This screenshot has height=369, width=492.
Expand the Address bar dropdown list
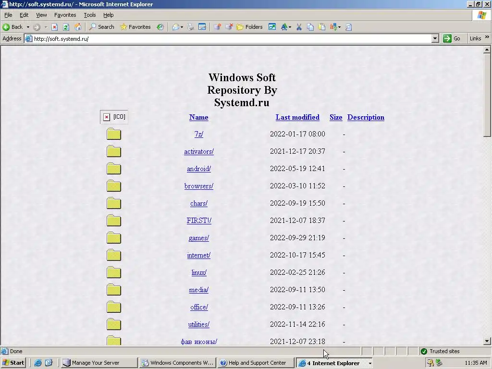(435, 38)
